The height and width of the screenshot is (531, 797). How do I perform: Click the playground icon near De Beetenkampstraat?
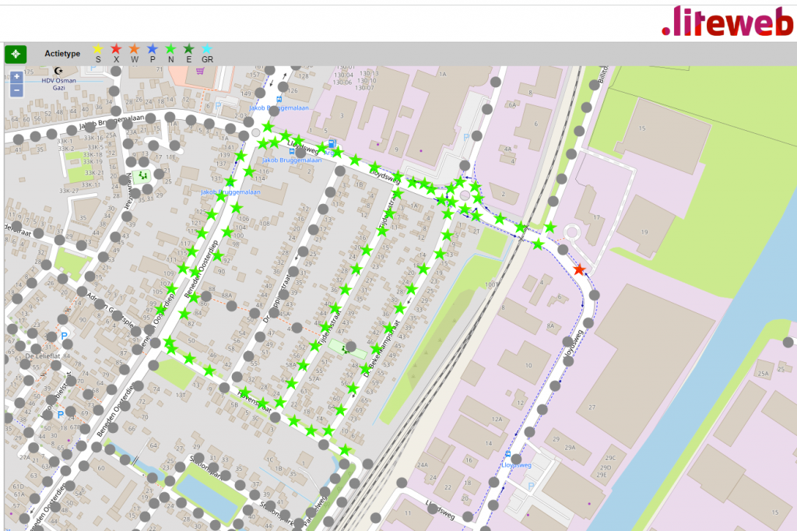click(343, 348)
